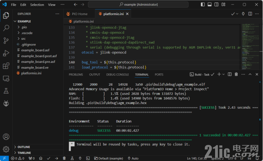Split the editor right
The image size is (263, 161).
click(x=250, y=14)
